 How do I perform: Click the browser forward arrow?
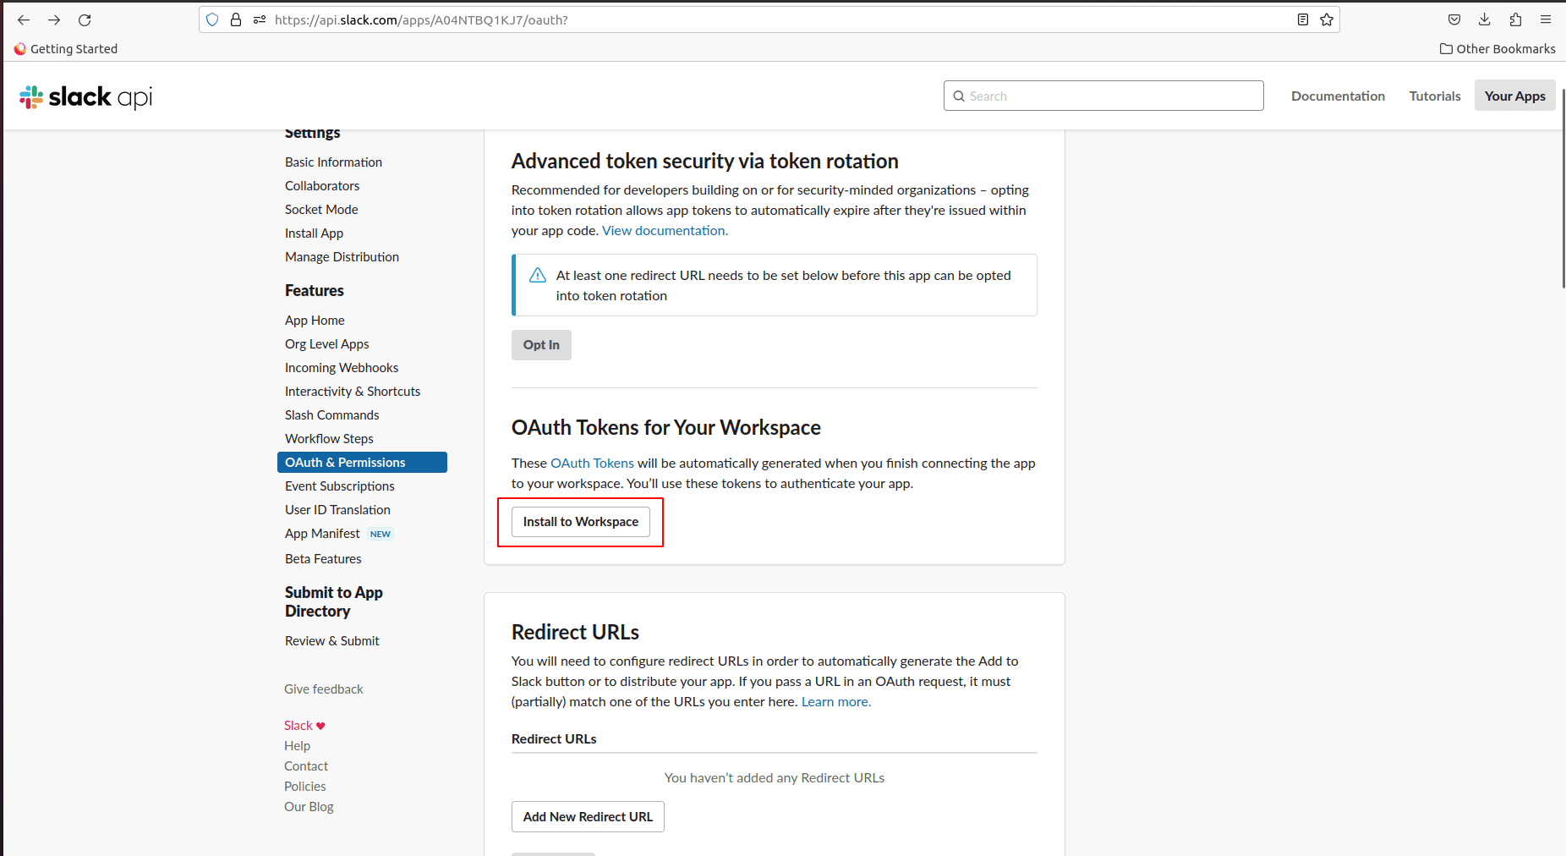(x=54, y=19)
